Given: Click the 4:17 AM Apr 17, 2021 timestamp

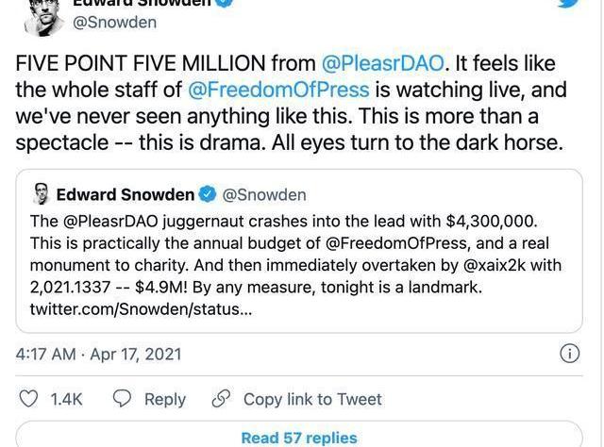Looking at the screenshot, I should pyautogui.click(x=98, y=355).
